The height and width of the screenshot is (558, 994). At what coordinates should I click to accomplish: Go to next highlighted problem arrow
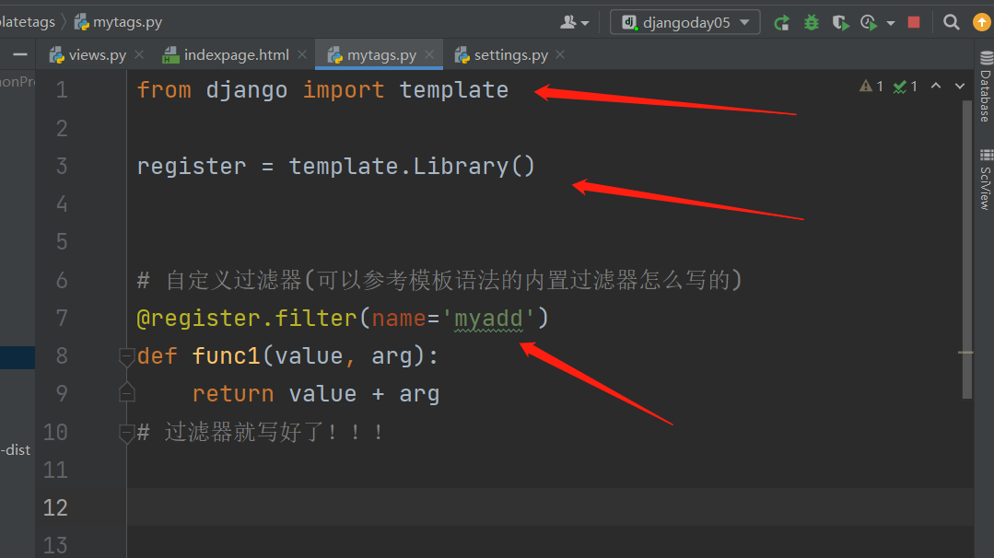[960, 87]
